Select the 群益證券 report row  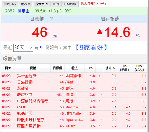pyautogui.click(x=74, y=95)
